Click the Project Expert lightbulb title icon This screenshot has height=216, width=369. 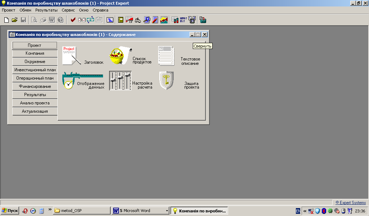4,3
